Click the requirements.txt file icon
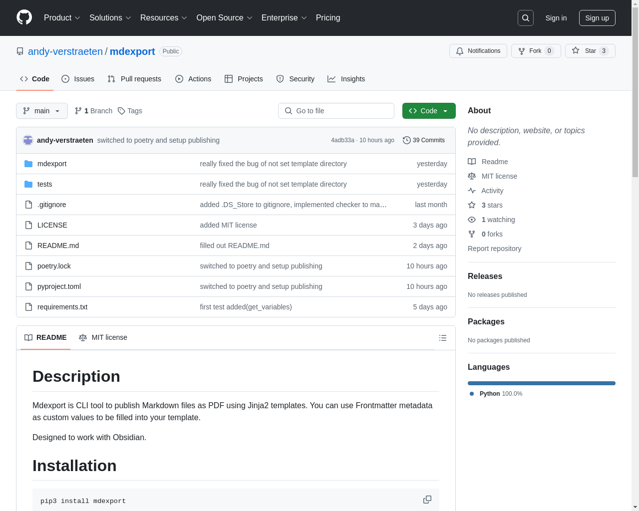Viewport: 639px width, 511px height. [28, 307]
